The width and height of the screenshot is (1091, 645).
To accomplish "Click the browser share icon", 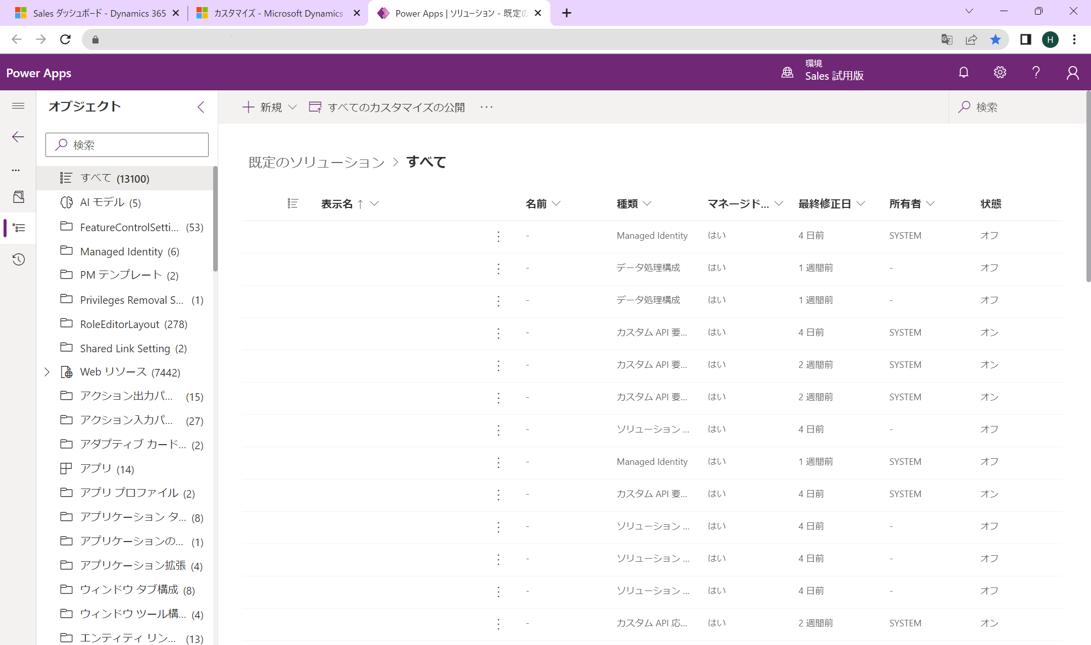I will (971, 39).
